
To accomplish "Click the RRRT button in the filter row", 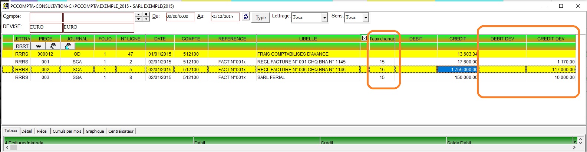I will (x=22, y=46).
